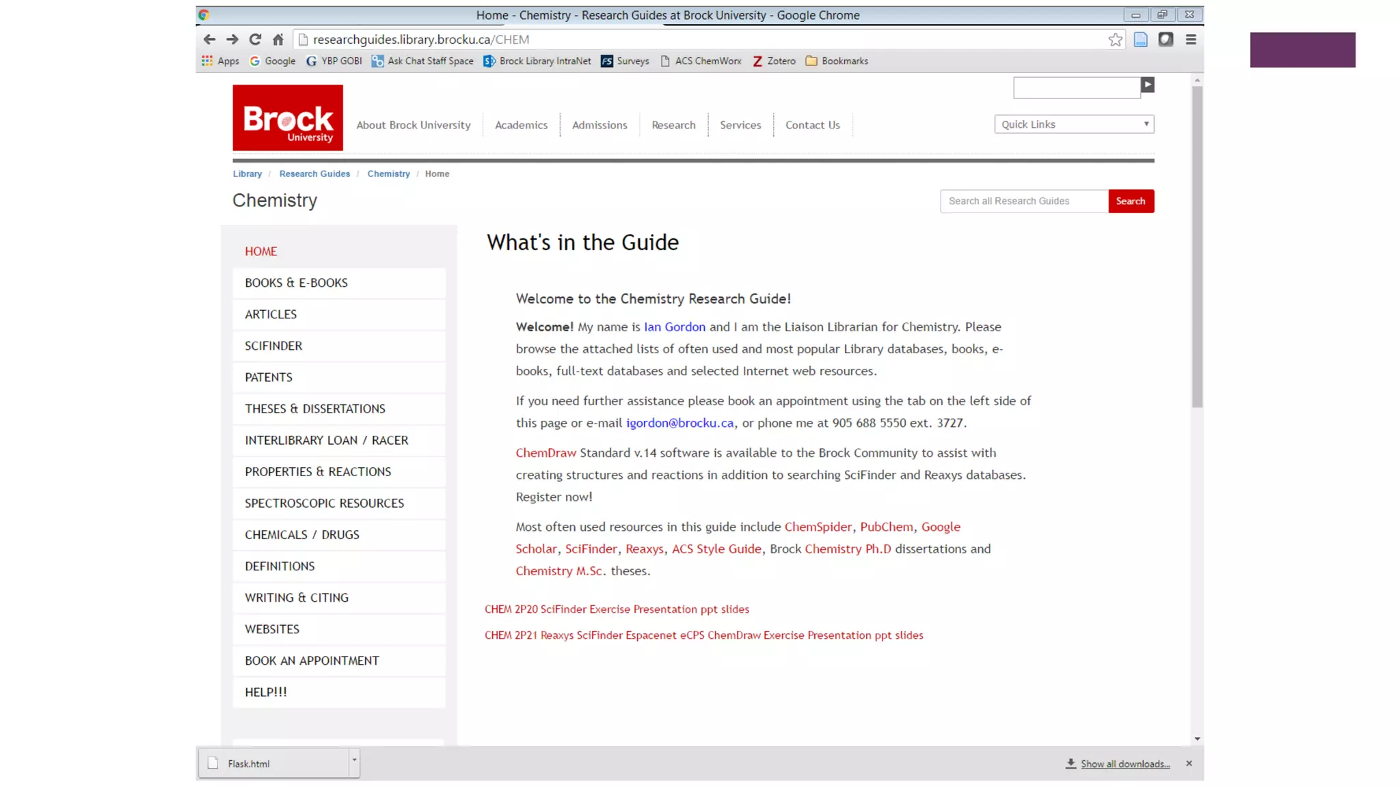Open the Academics menu item
The width and height of the screenshot is (1400, 787).
tap(521, 125)
